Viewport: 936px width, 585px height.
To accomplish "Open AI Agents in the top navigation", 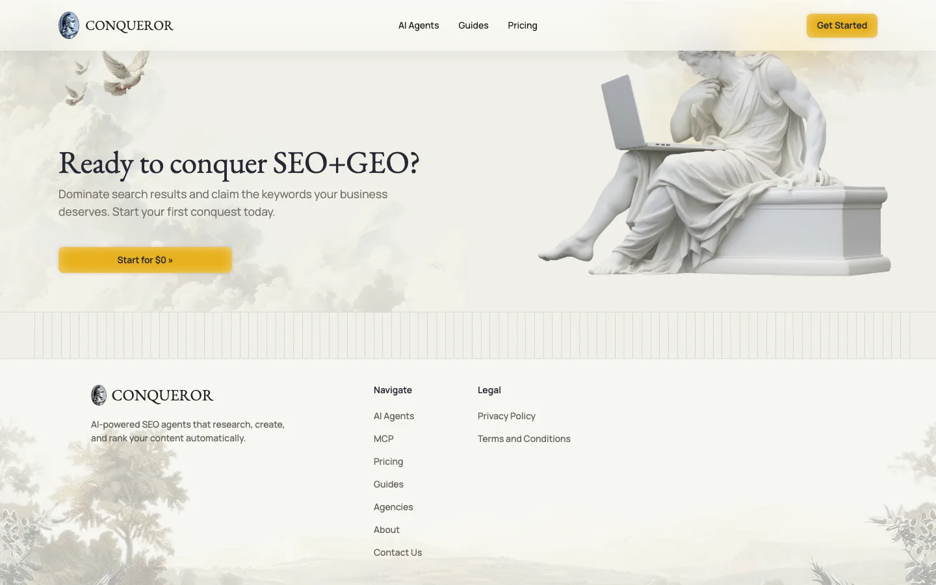I will pyautogui.click(x=419, y=25).
